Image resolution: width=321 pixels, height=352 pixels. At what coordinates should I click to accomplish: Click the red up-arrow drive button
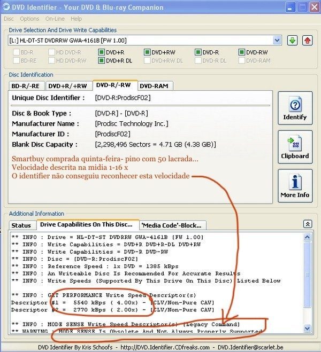(307, 41)
